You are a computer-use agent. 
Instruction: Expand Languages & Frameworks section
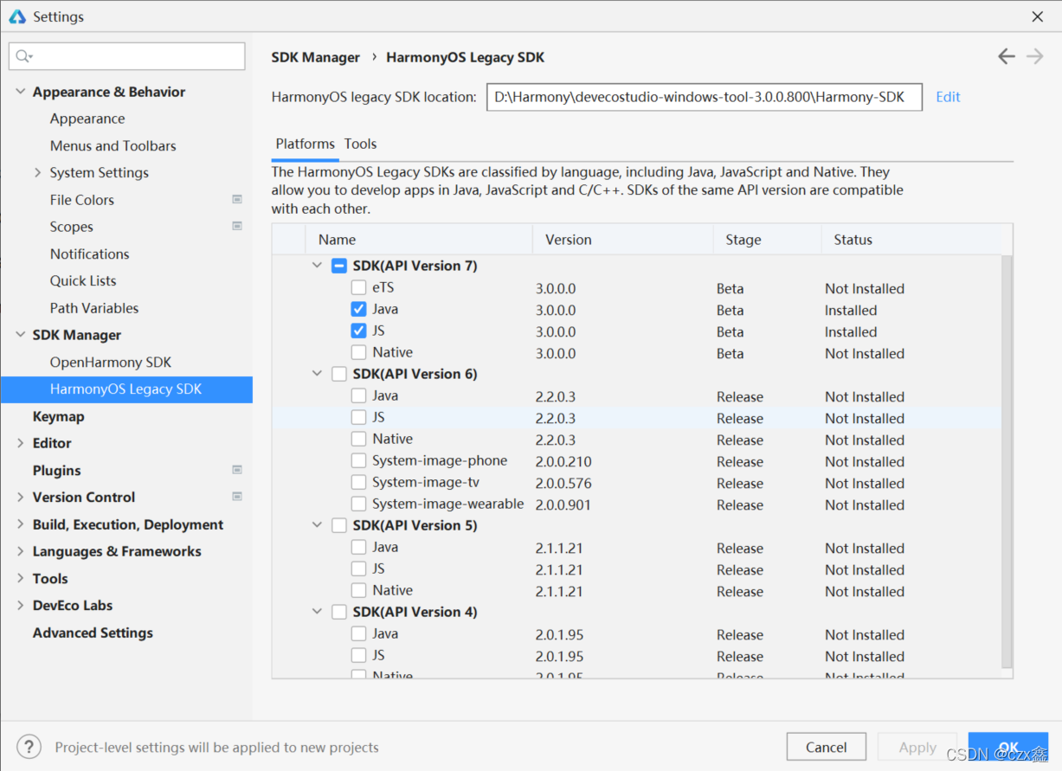pos(21,551)
